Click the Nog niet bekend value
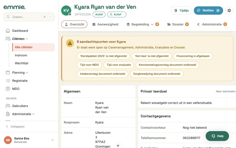 (x=195, y=128)
